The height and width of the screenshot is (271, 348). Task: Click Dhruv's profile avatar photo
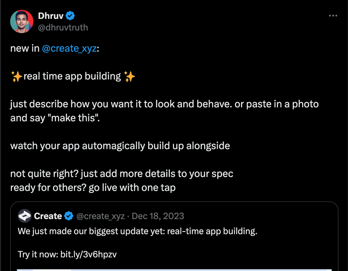coord(22,21)
